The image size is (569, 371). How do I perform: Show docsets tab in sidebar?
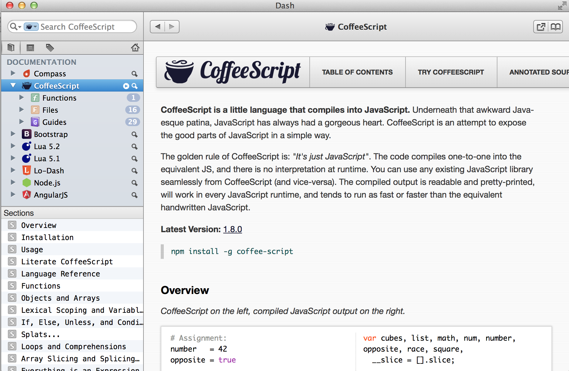coord(11,48)
